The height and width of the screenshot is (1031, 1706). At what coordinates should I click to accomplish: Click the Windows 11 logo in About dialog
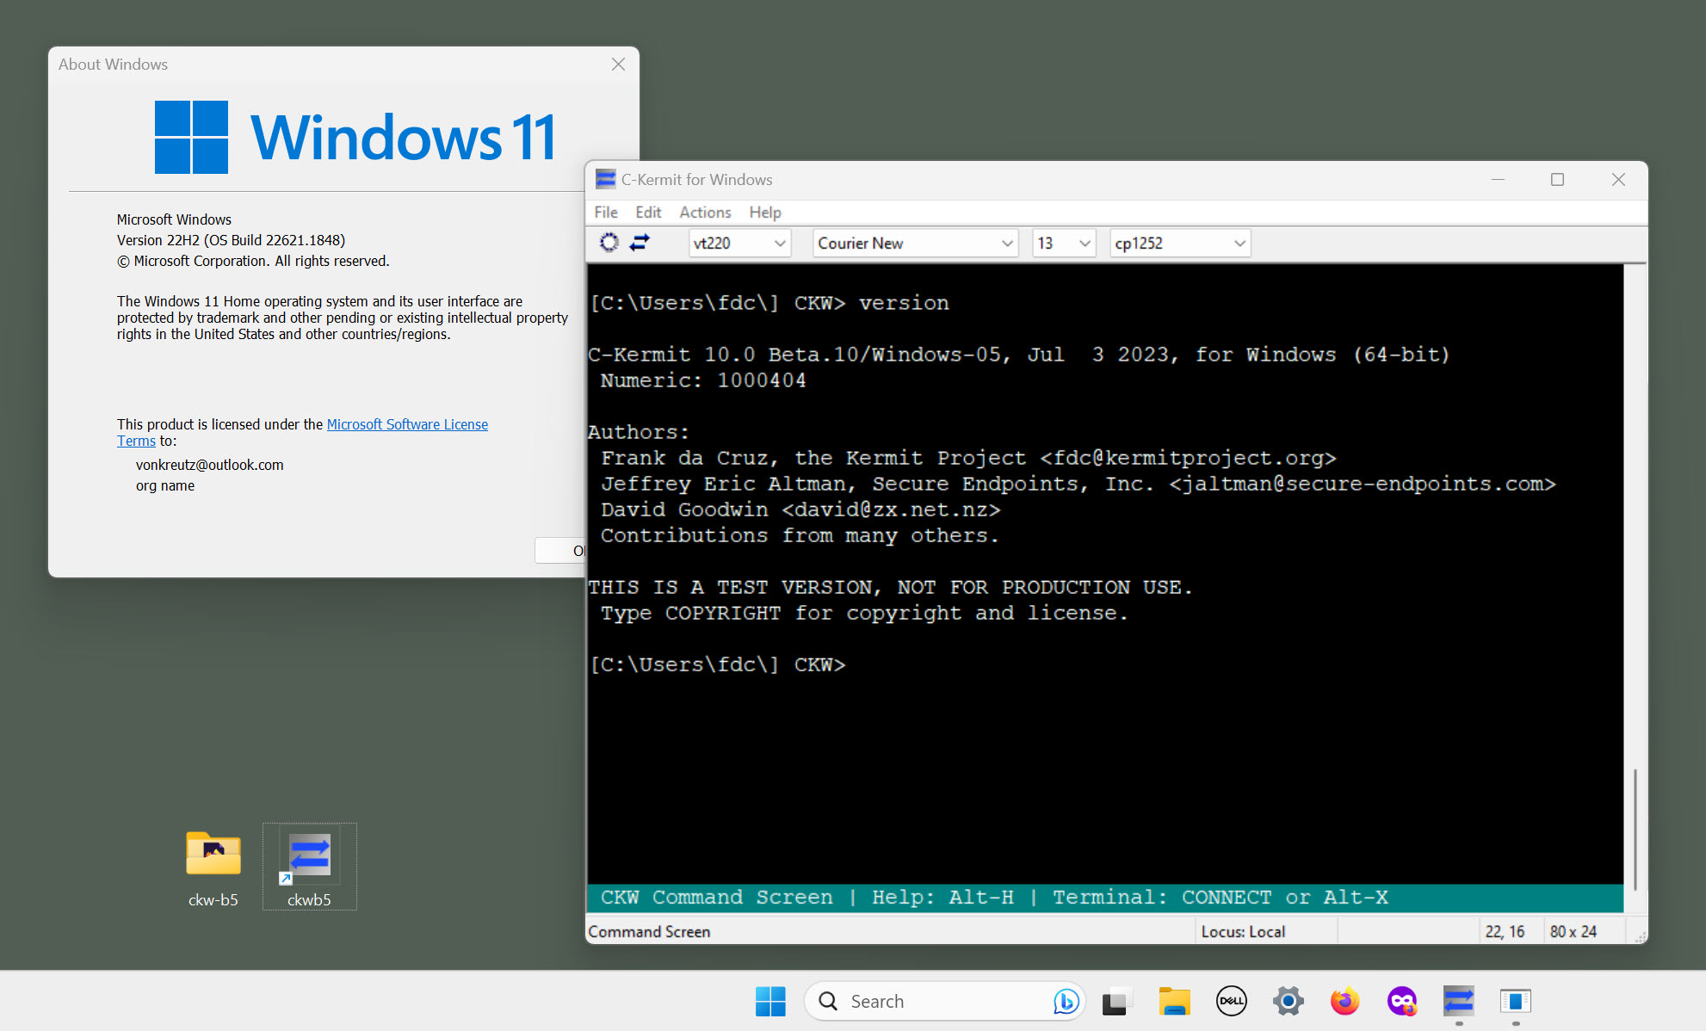pos(355,137)
